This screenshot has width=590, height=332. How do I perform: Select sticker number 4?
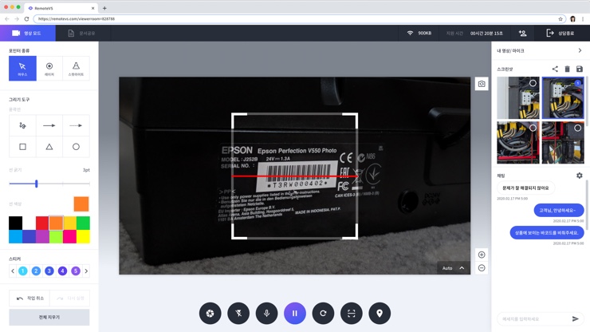62,271
